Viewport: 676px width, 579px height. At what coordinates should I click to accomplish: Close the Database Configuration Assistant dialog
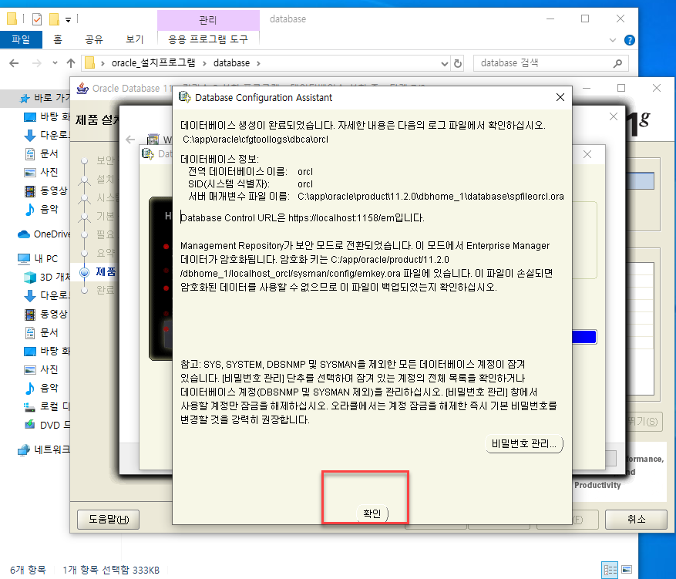tap(560, 97)
